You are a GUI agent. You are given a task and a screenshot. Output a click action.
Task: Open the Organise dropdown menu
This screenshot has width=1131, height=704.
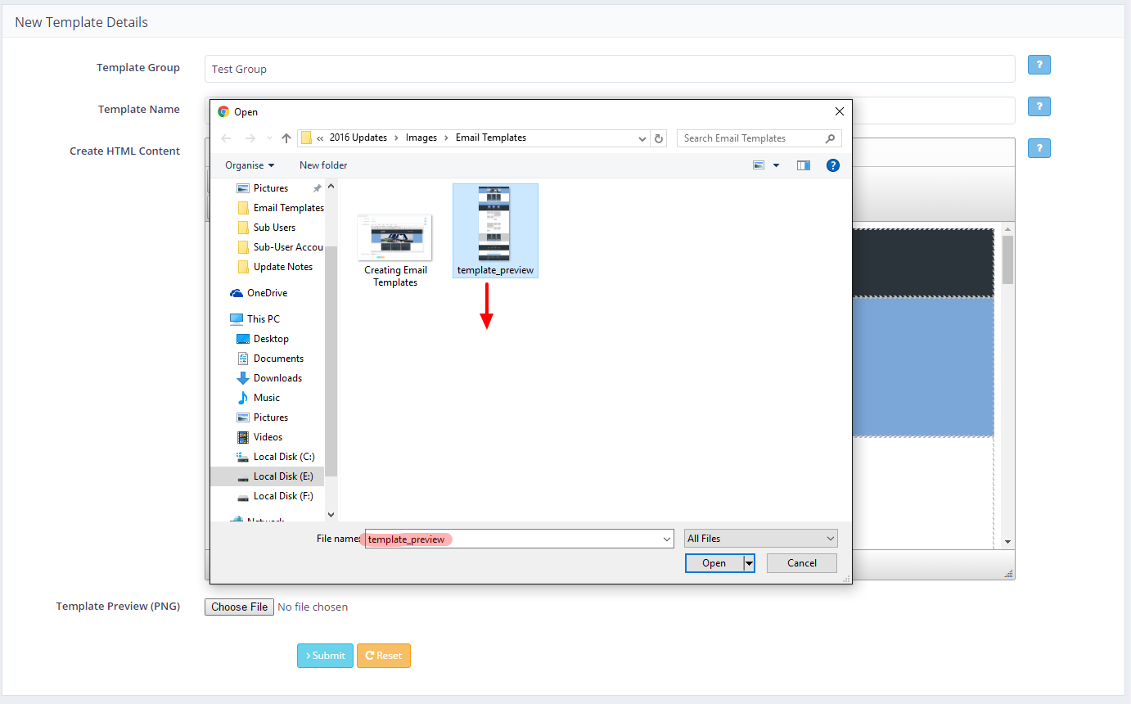click(x=250, y=165)
